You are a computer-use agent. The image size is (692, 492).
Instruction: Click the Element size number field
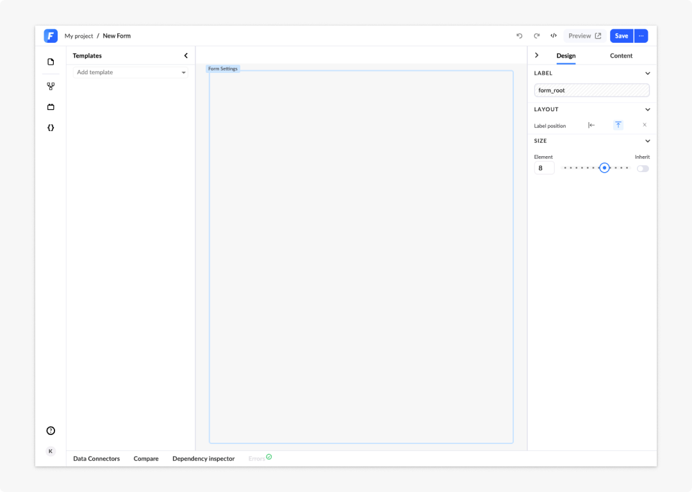[x=544, y=168]
